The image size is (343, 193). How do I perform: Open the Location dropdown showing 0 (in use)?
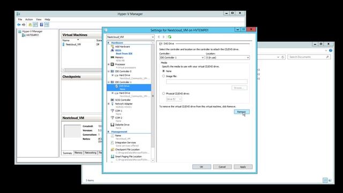(227, 57)
